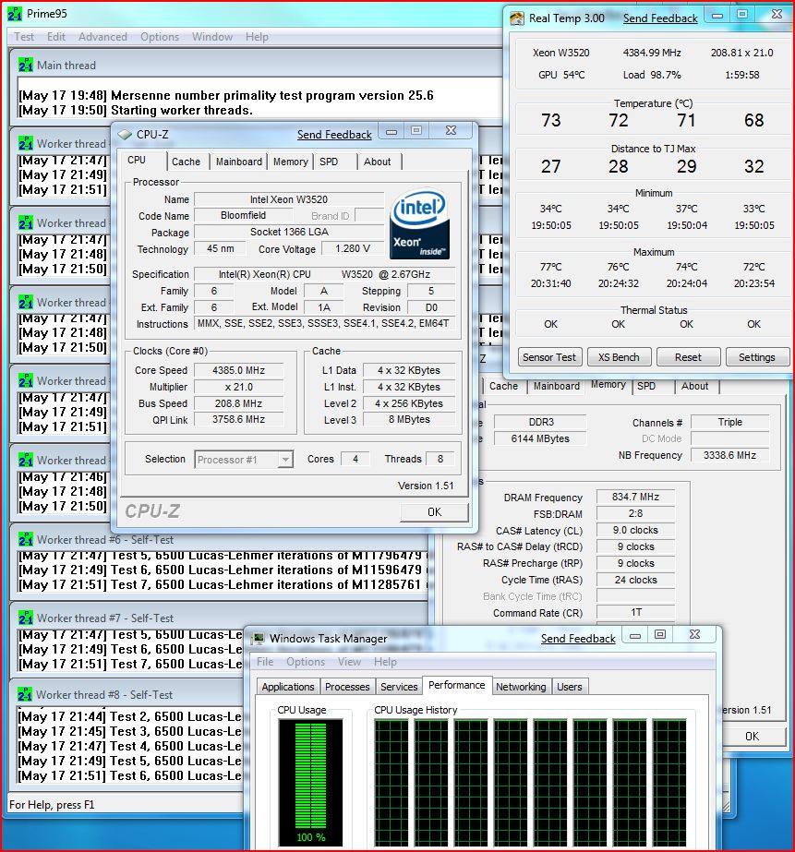The height and width of the screenshot is (852, 795).
Task: Click the Reset button in Real Temp
Action: coord(688,357)
